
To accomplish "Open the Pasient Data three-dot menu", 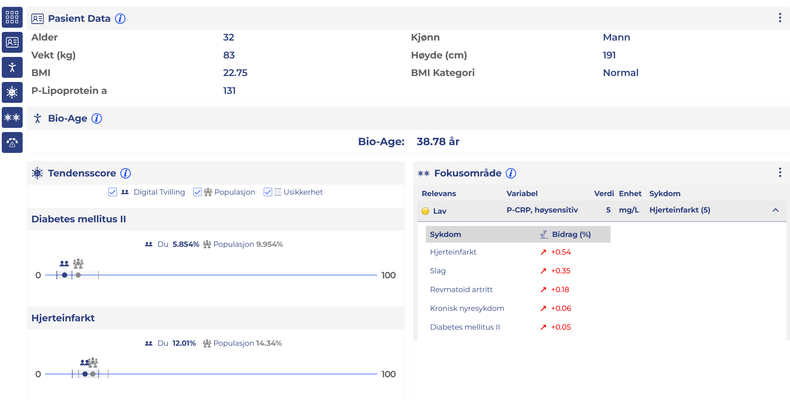I will click(780, 18).
